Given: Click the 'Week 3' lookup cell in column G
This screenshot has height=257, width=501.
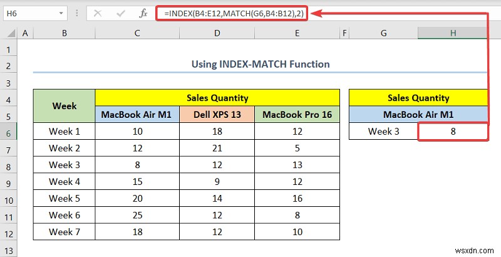Looking at the screenshot, I should click(x=383, y=131).
